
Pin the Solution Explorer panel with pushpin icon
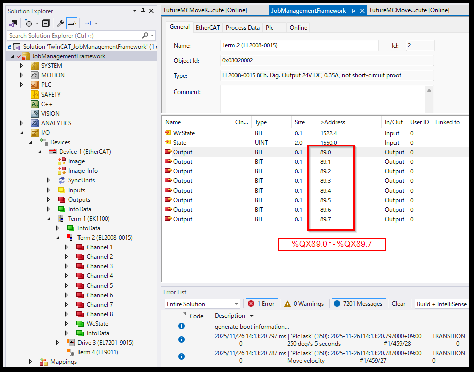[143, 11]
